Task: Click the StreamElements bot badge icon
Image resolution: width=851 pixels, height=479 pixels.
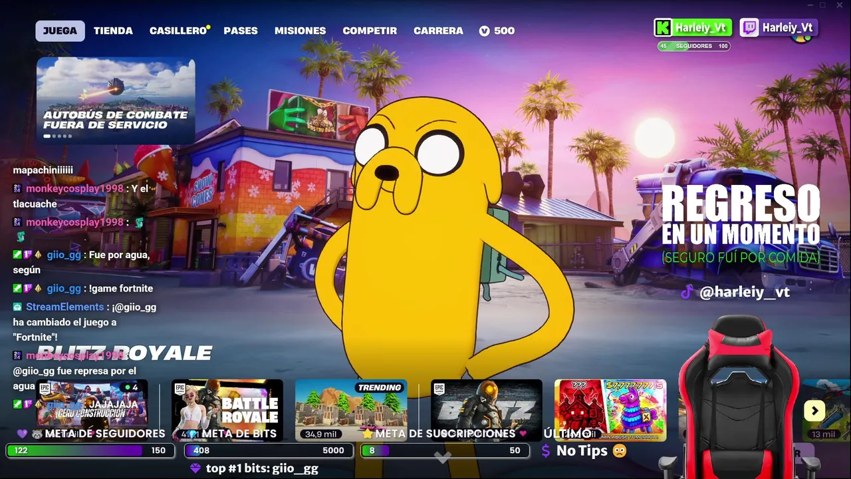Action: click(17, 307)
